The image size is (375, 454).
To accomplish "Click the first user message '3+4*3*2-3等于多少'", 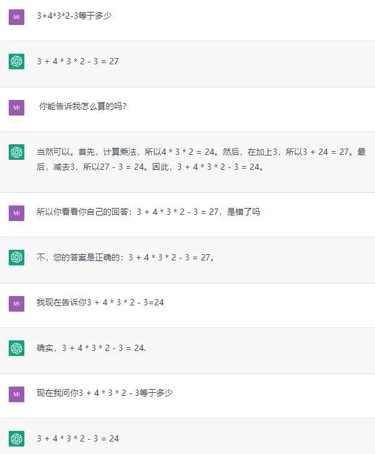I will pyautogui.click(x=74, y=16).
